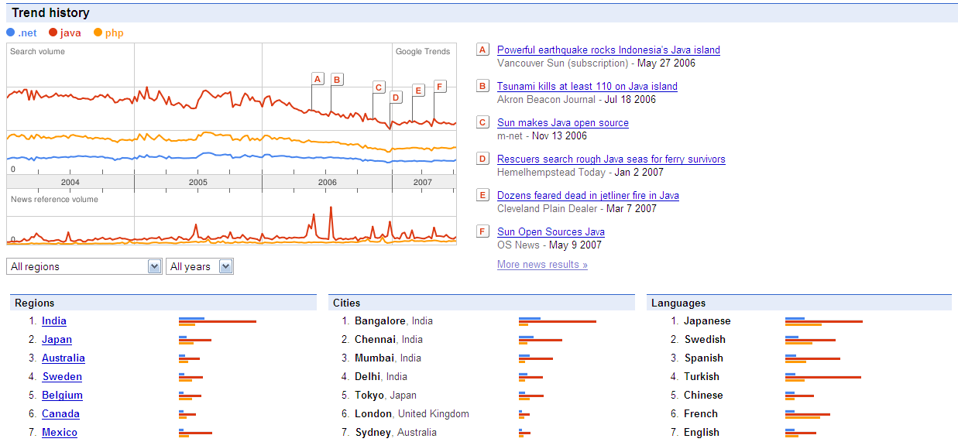
Task: Select Mexico in the Regions list
Action: point(60,432)
